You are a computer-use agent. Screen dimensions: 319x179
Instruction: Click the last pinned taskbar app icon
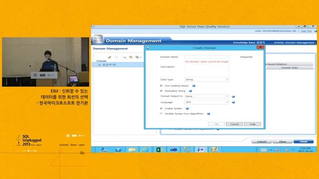coord(215,150)
